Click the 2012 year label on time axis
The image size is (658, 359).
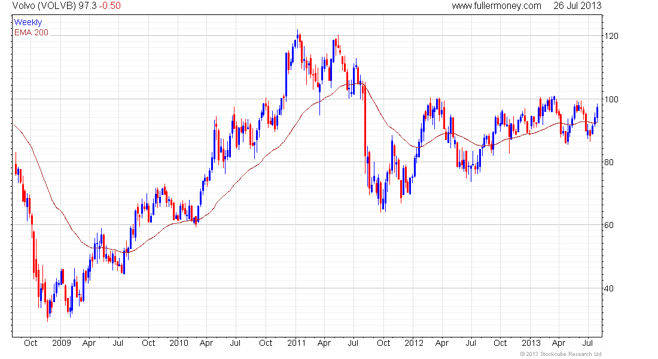click(414, 343)
